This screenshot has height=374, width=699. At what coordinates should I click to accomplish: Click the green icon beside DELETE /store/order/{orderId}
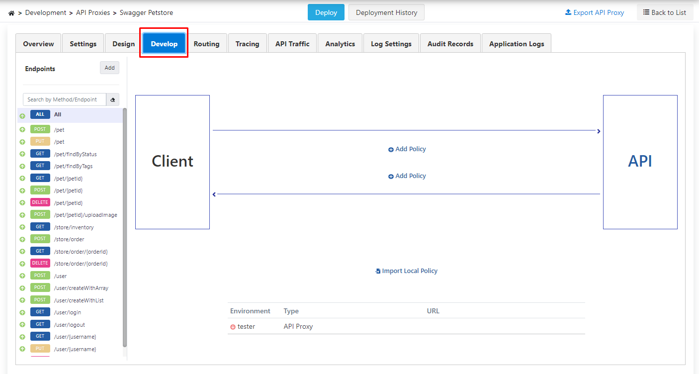pyautogui.click(x=22, y=264)
